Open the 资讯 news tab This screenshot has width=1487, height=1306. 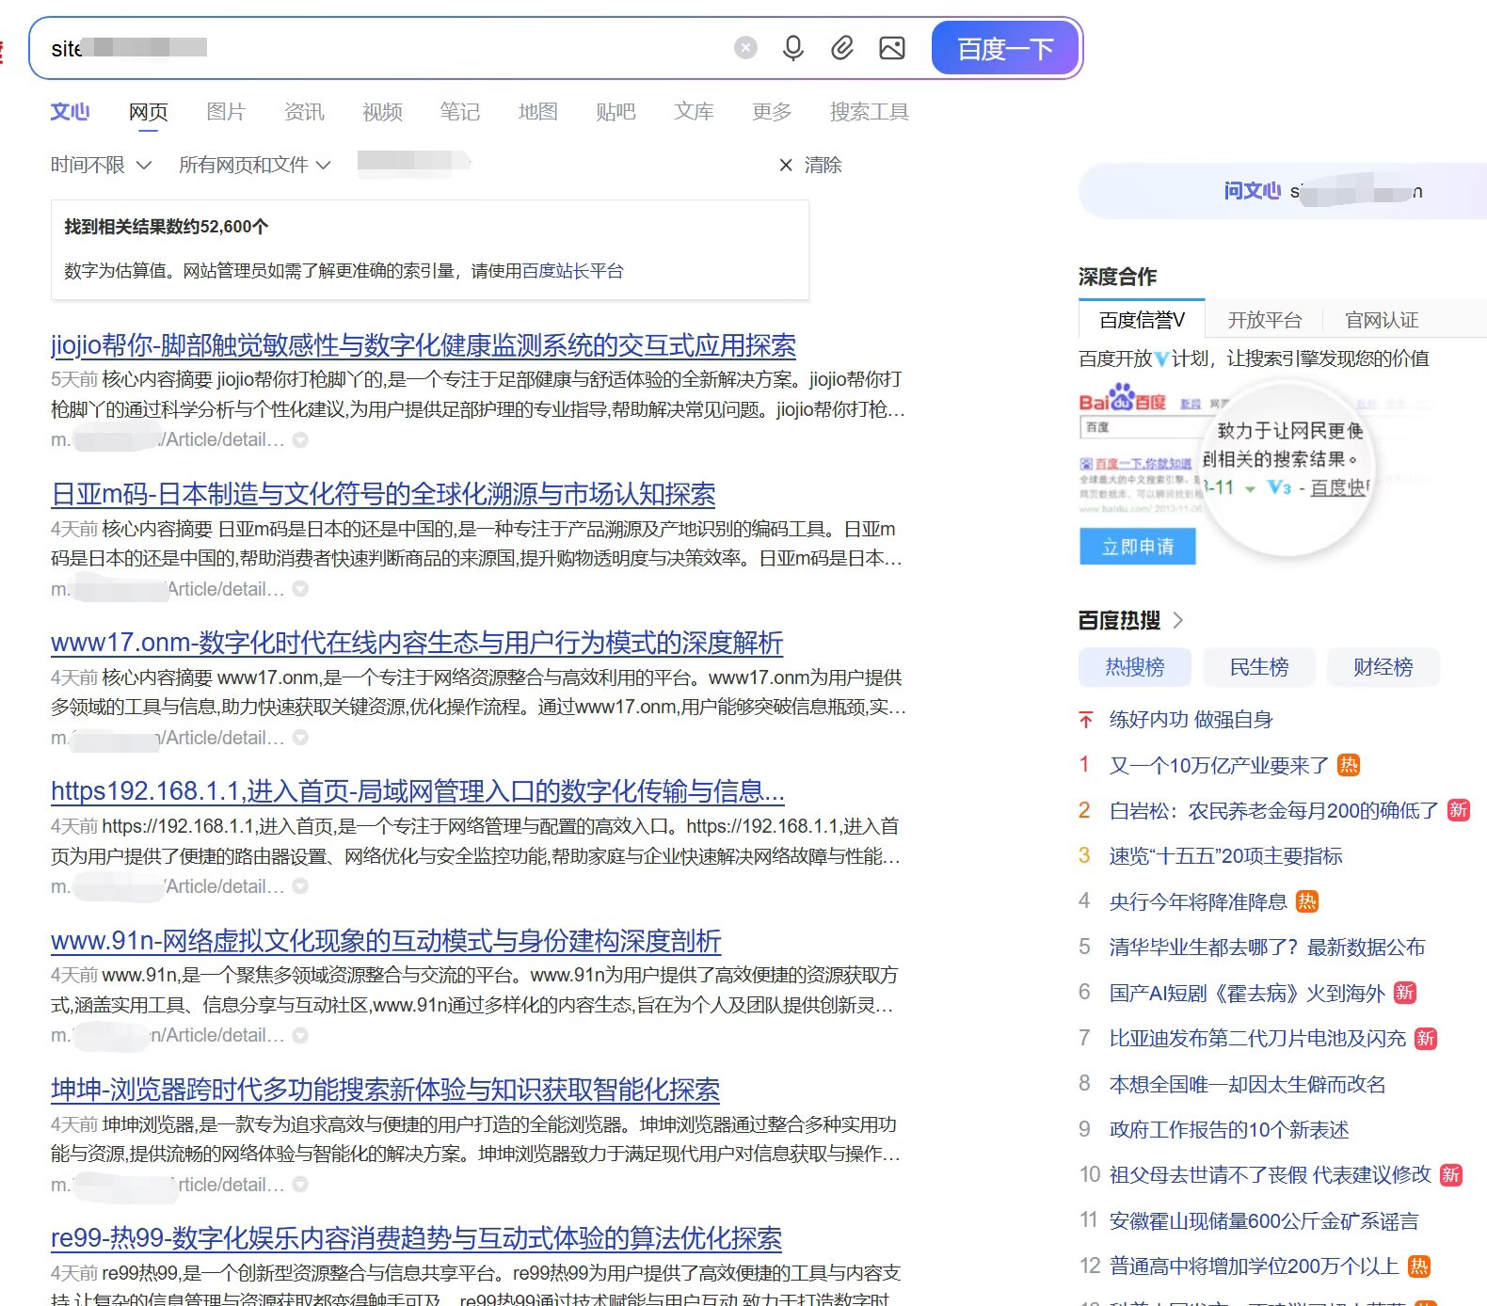304,112
